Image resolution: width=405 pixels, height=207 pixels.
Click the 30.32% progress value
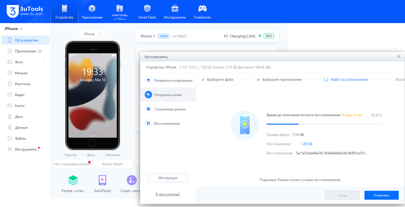click(x=376, y=115)
